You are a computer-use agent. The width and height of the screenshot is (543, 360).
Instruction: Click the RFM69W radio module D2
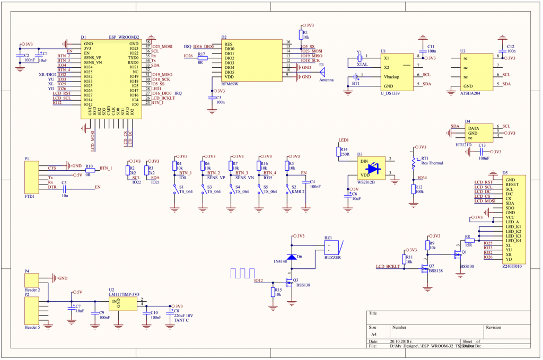point(252,60)
